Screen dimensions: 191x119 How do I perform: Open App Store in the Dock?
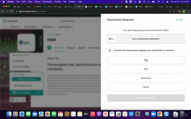point(131,114)
